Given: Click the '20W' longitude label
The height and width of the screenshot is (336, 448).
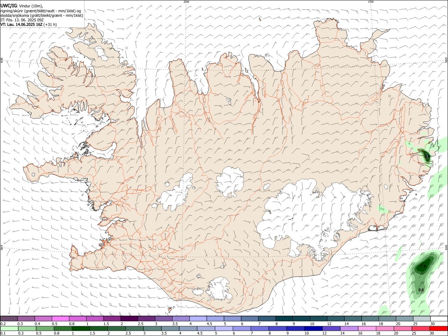Looking at the screenshot, I should [186, 2].
